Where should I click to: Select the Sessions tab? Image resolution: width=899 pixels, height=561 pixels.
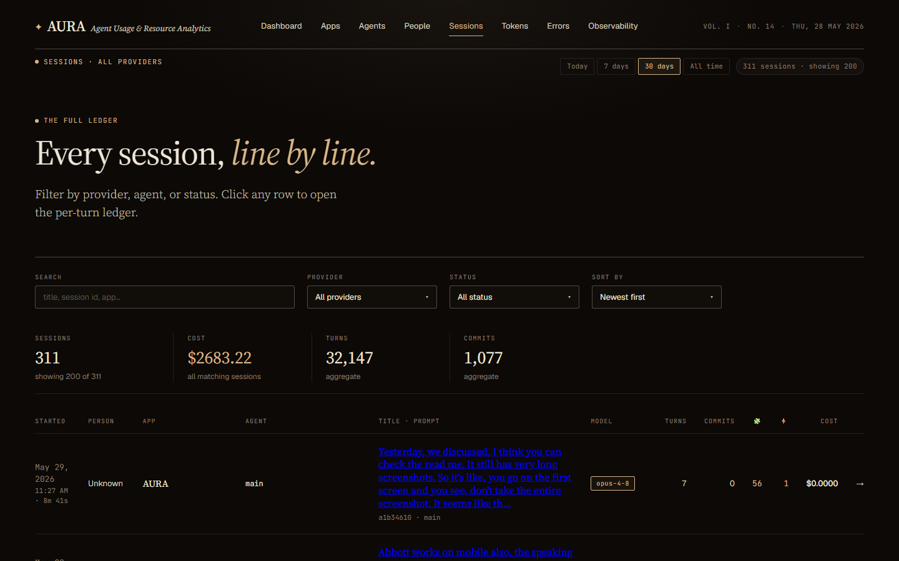[466, 26]
